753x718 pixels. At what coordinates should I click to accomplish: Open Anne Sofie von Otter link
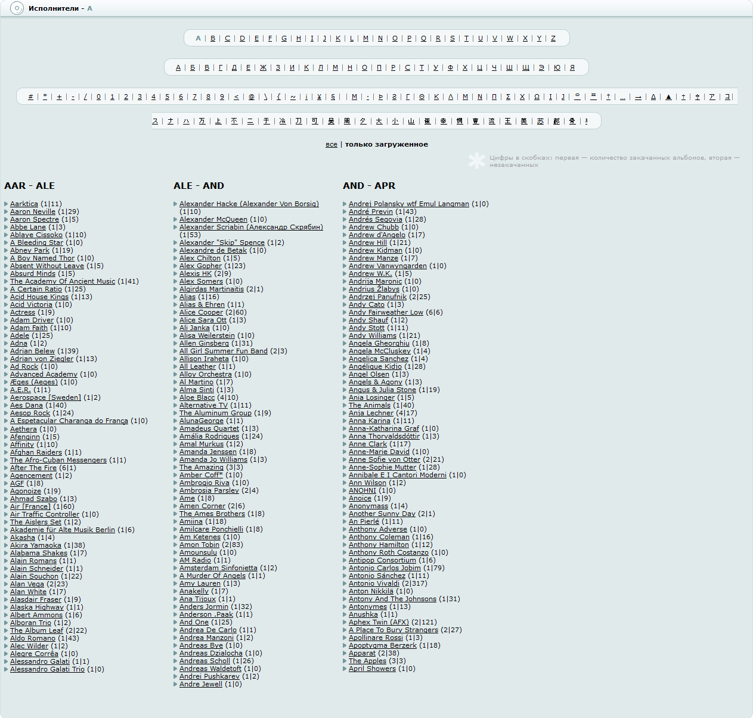385,459
